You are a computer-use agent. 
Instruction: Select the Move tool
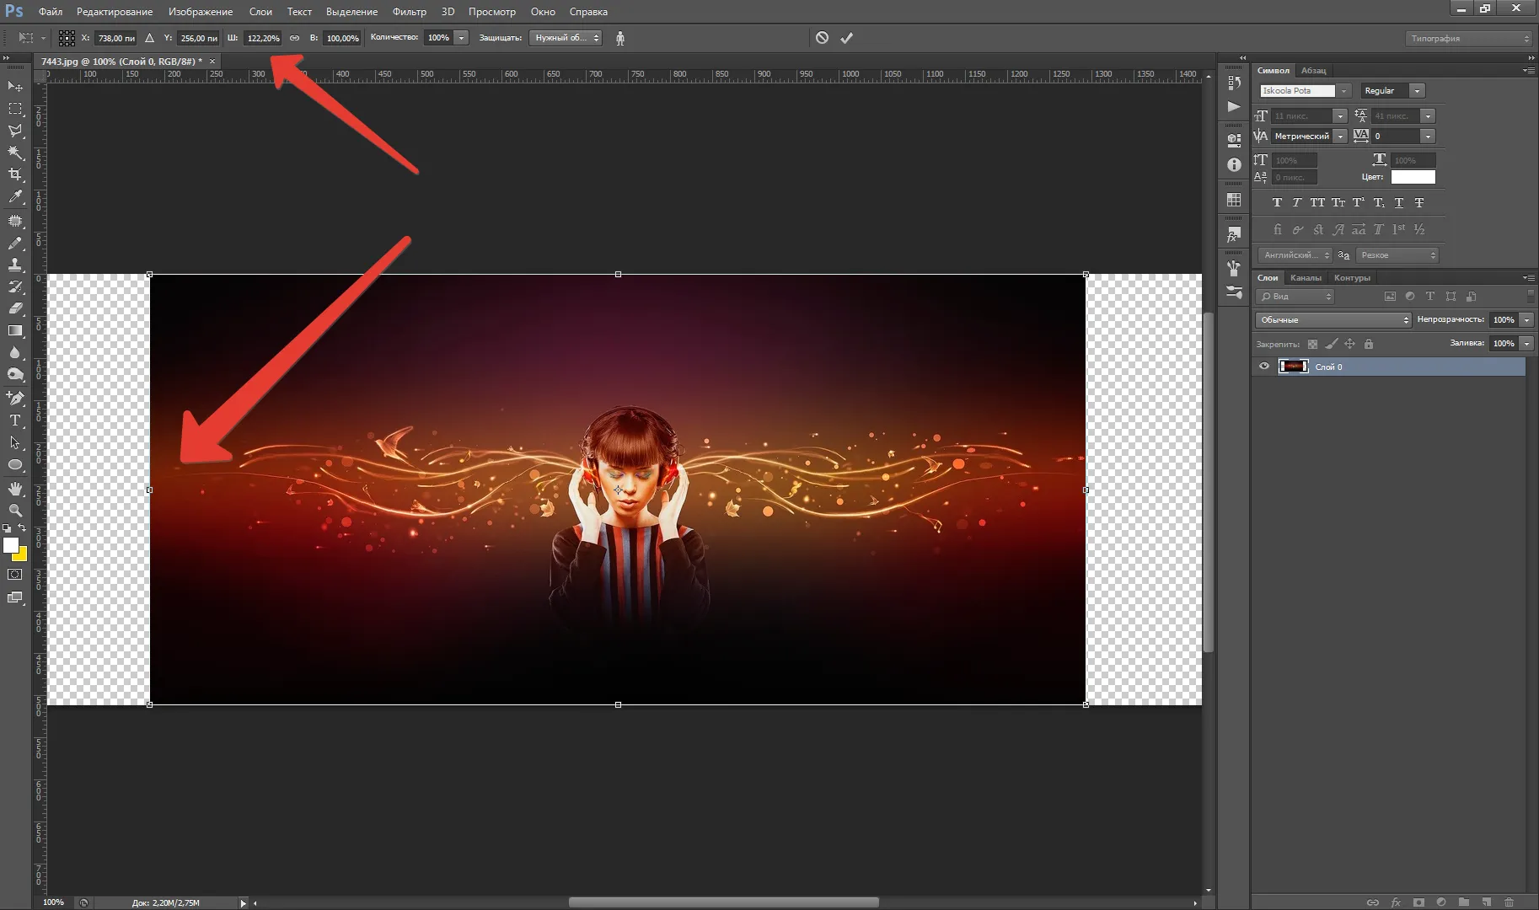15,86
